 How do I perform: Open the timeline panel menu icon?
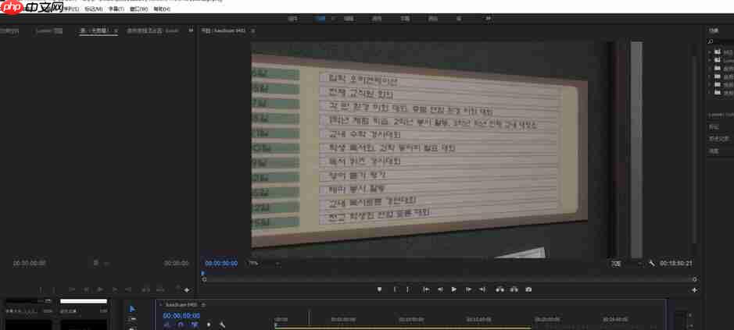203,304
